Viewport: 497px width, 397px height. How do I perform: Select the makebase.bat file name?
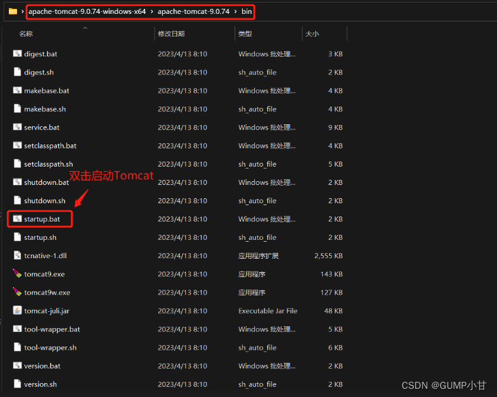47,91
